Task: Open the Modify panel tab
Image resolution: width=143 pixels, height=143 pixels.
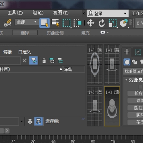Action: point(138,52)
